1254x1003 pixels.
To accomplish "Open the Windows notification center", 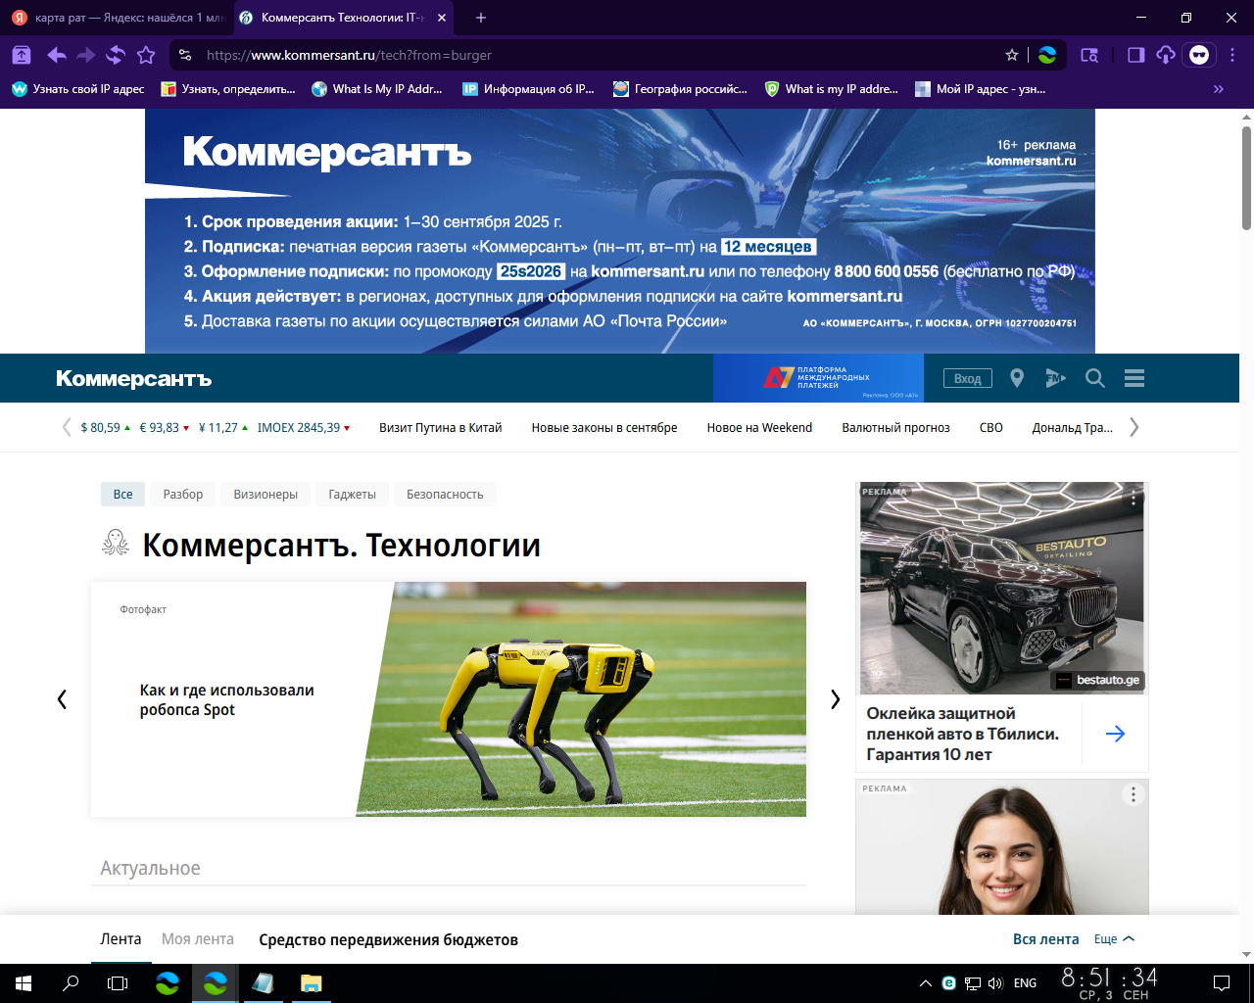I will pyautogui.click(x=1222, y=982).
